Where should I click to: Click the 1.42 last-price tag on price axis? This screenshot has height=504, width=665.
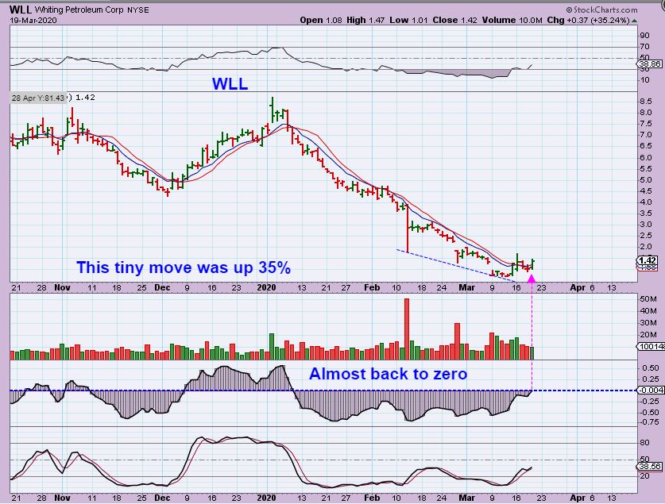click(648, 260)
